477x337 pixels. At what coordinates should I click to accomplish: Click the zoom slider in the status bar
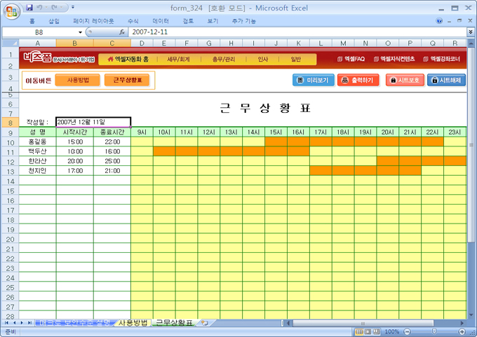[434, 331]
